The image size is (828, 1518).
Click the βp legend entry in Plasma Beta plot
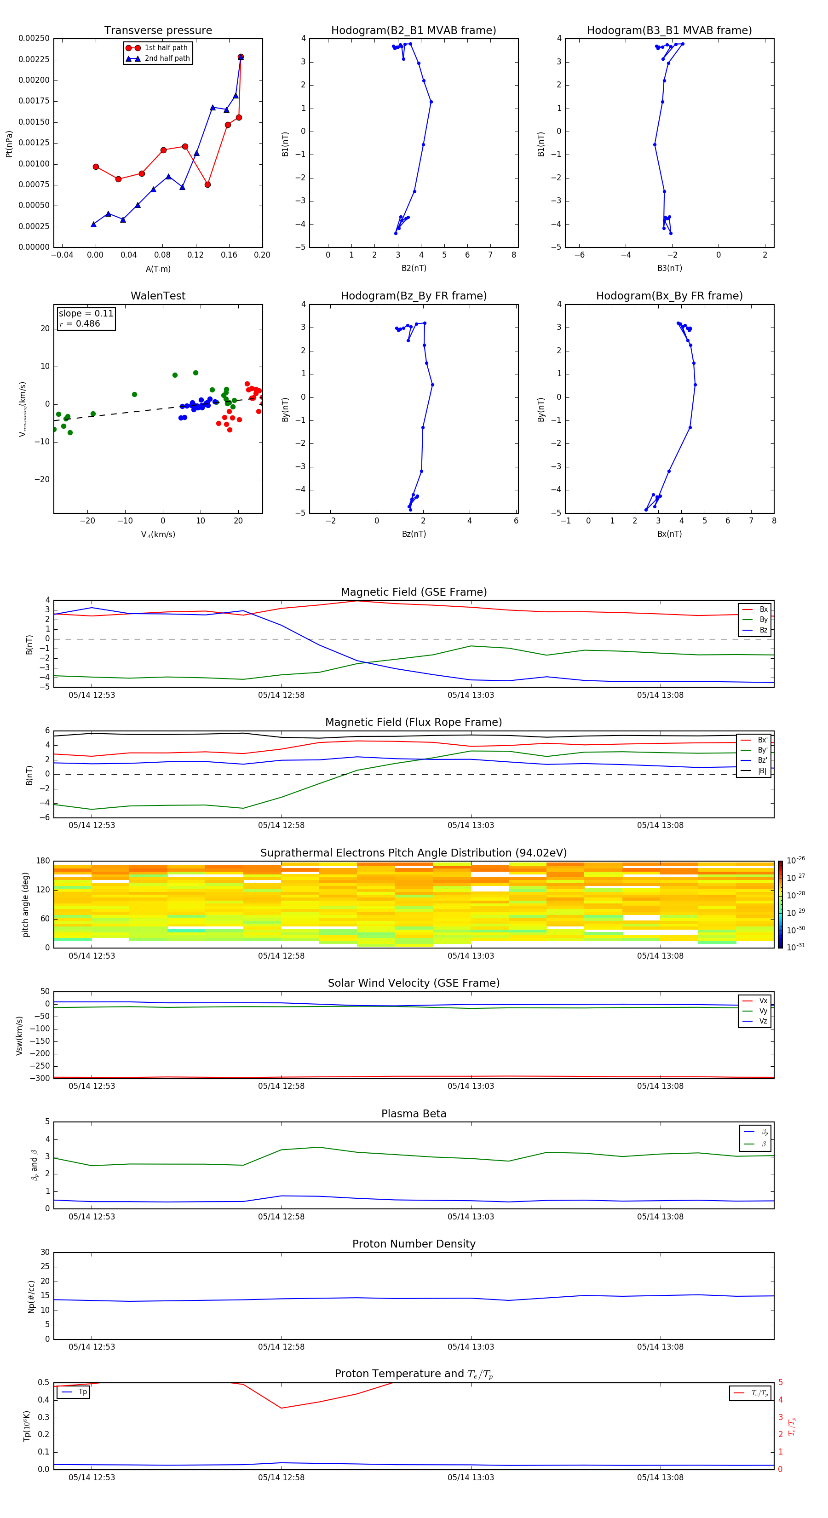click(x=755, y=1132)
